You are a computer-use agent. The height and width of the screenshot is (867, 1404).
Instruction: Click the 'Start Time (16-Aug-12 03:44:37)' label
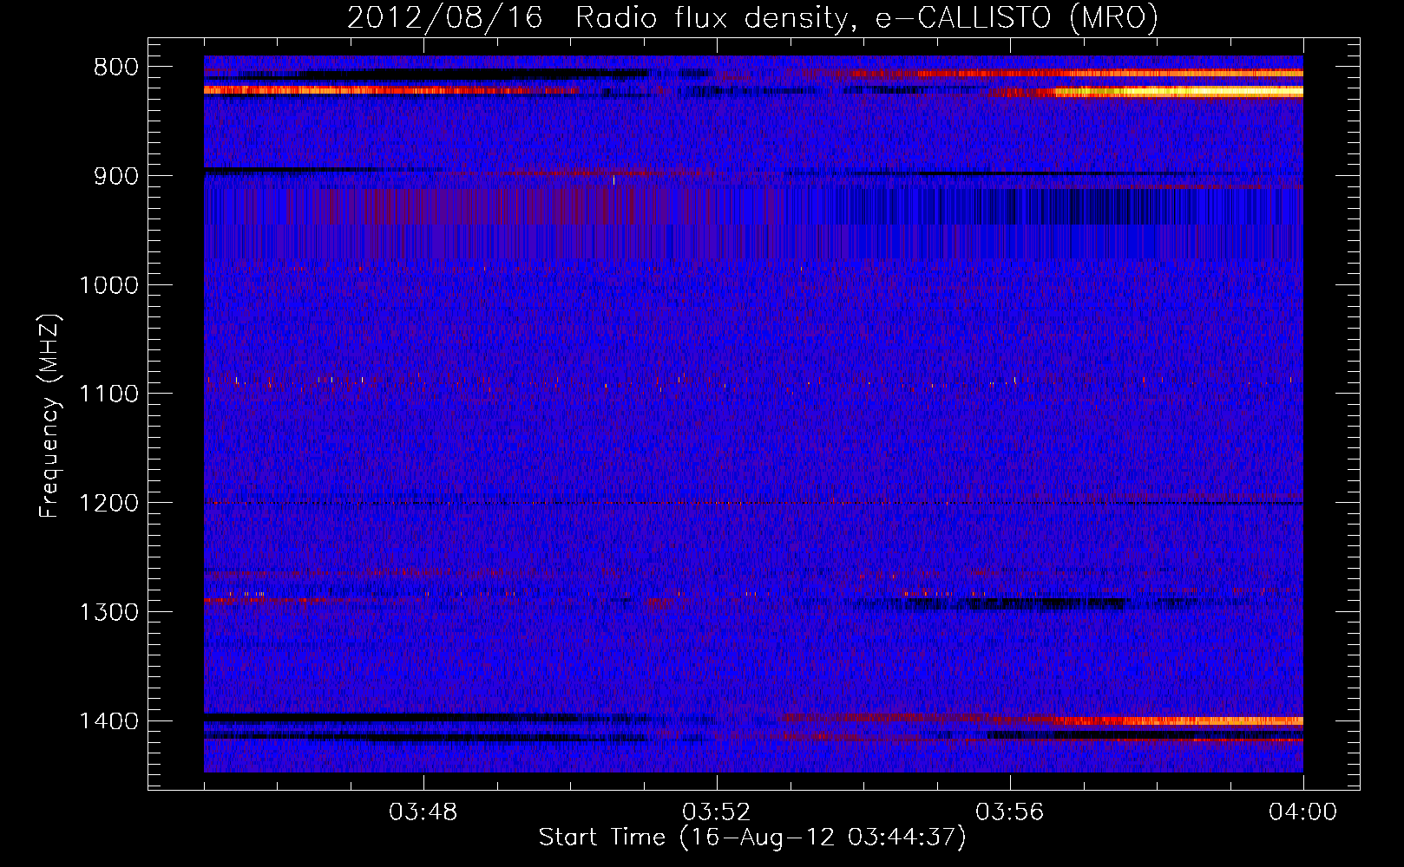pos(752,838)
